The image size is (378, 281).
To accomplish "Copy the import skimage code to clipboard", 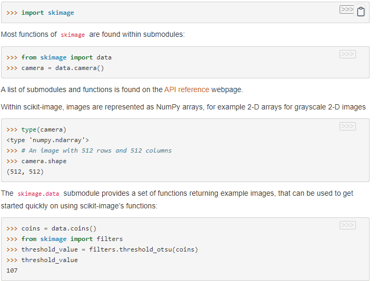I will point(361,12).
